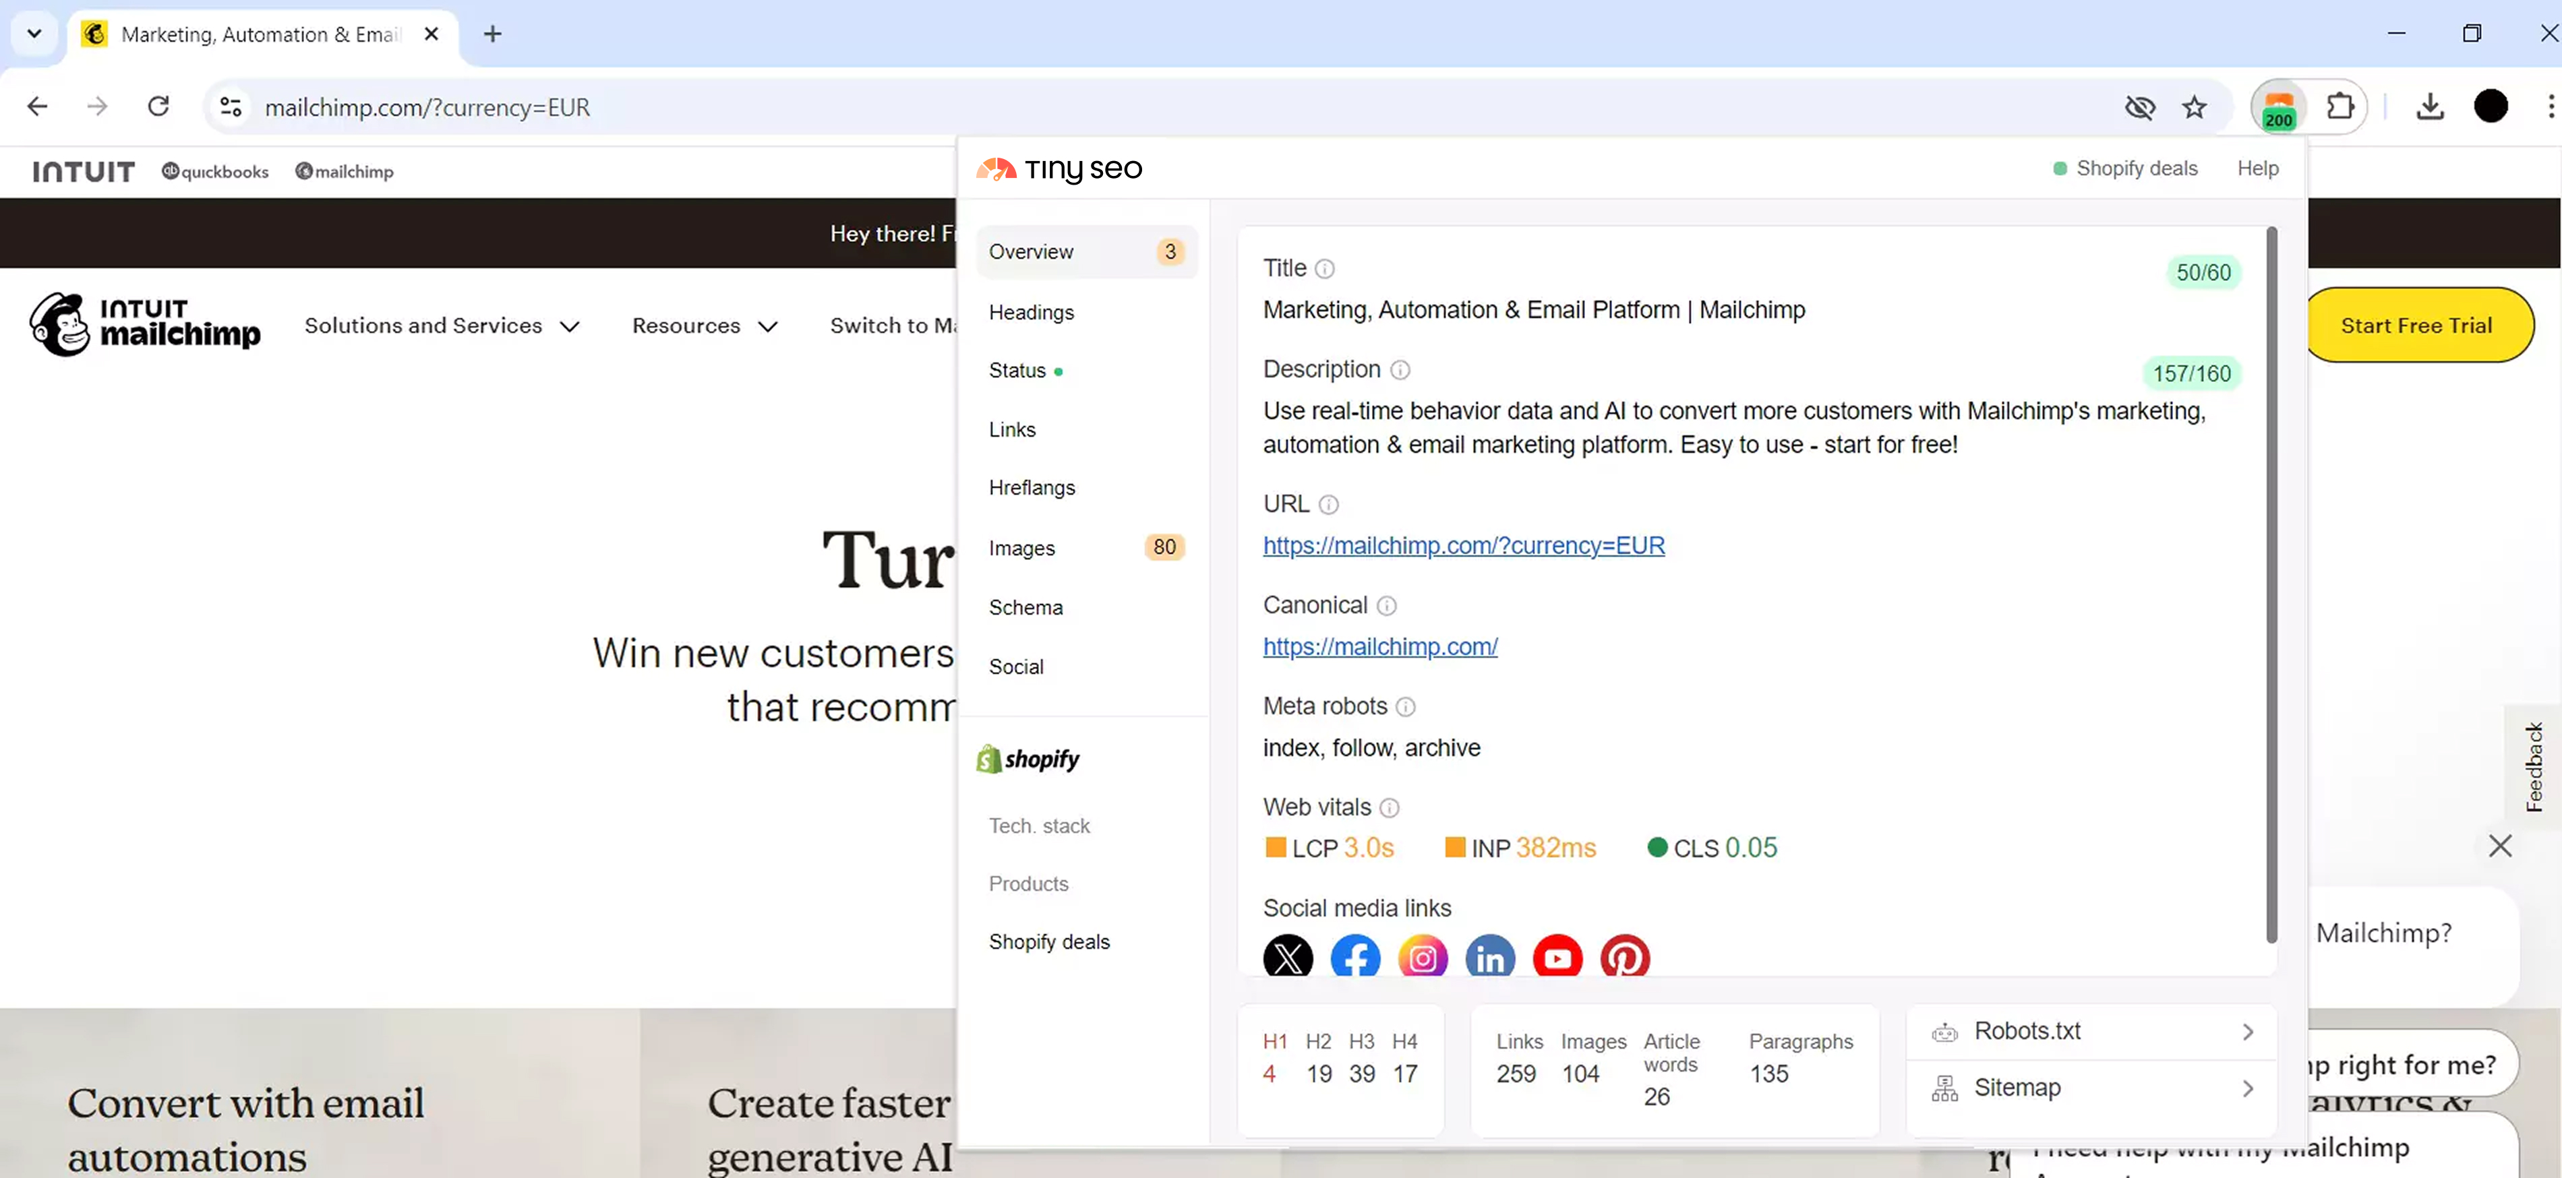Click the Intuit Mailchimp monkey logo
This screenshot has width=2562, height=1178.
point(145,325)
